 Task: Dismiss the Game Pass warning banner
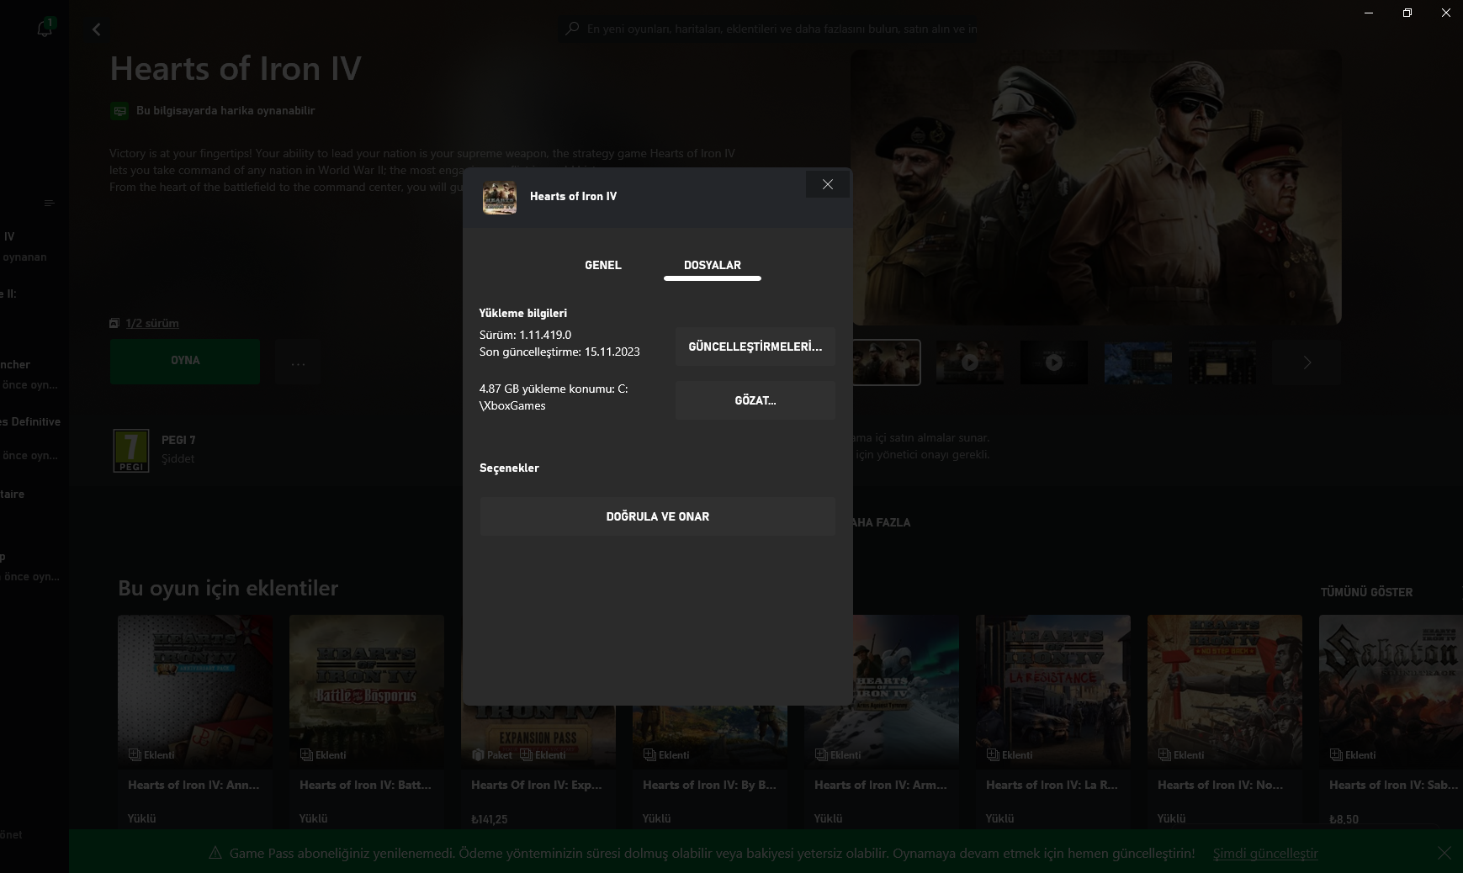pyautogui.click(x=1444, y=853)
